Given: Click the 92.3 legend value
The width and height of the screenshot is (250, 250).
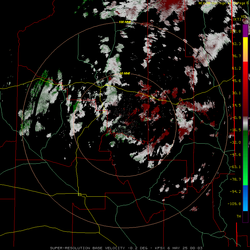Looking at the screenshot, I should pyautogui.click(x=236, y=44).
